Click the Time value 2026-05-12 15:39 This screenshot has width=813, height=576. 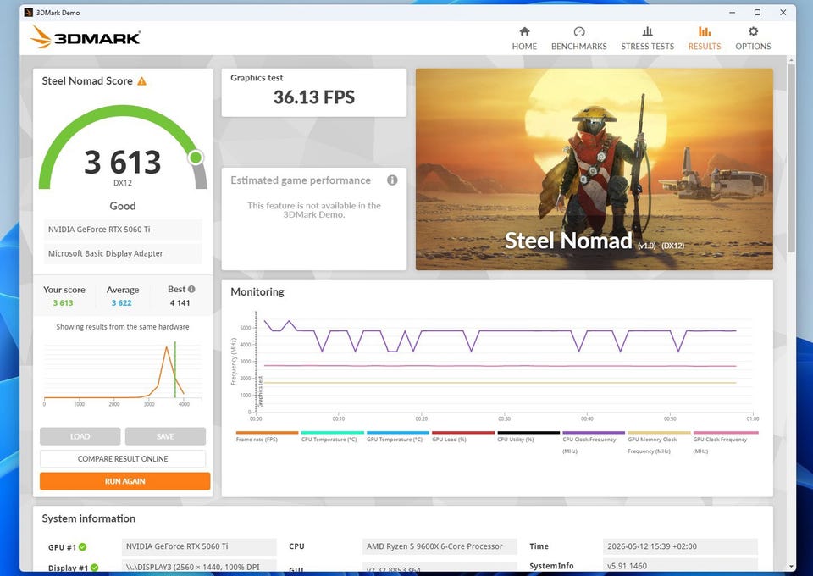coord(680,546)
